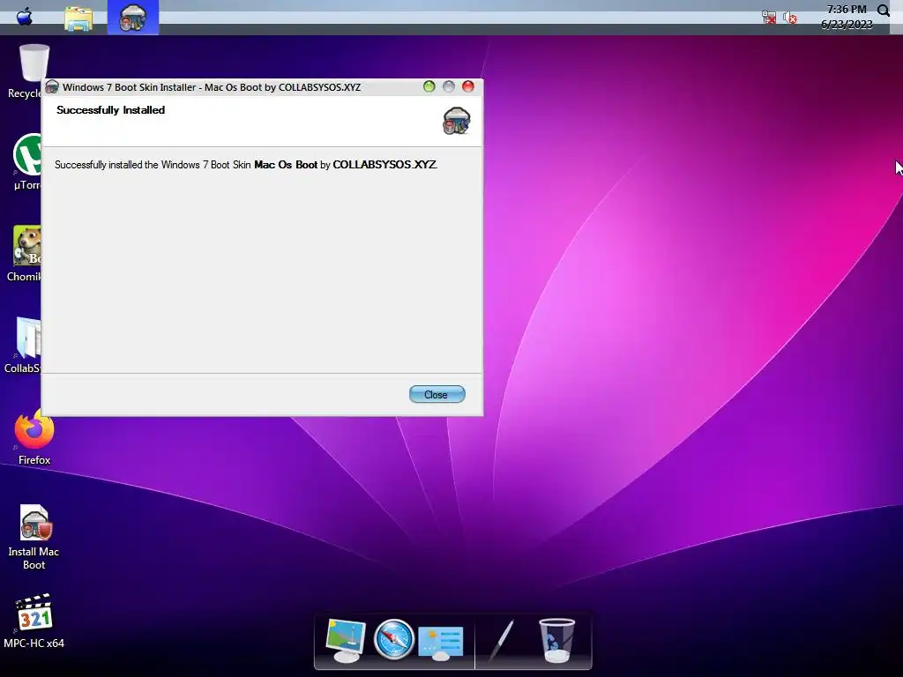The image size is (903, 677).
Task: Open the Safari compass dock icon
Action: point(394,640)
